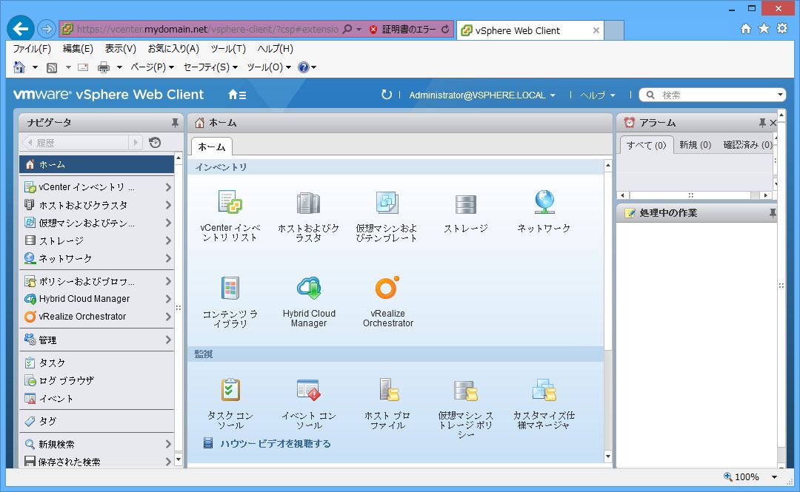Image resolution: width=800 pixels, height=492 pixels.
Task: Open VM Storage Policies icon
Action: coord(465,391)
